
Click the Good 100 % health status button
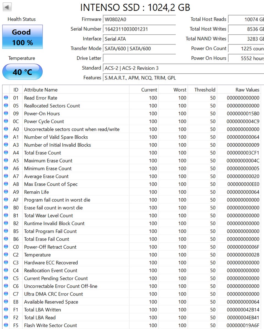(x=23, y=37)
